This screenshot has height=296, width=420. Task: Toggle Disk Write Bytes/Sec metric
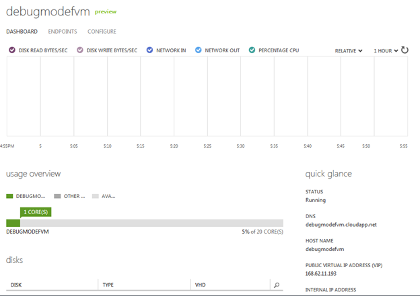click(x=79, y=50)
